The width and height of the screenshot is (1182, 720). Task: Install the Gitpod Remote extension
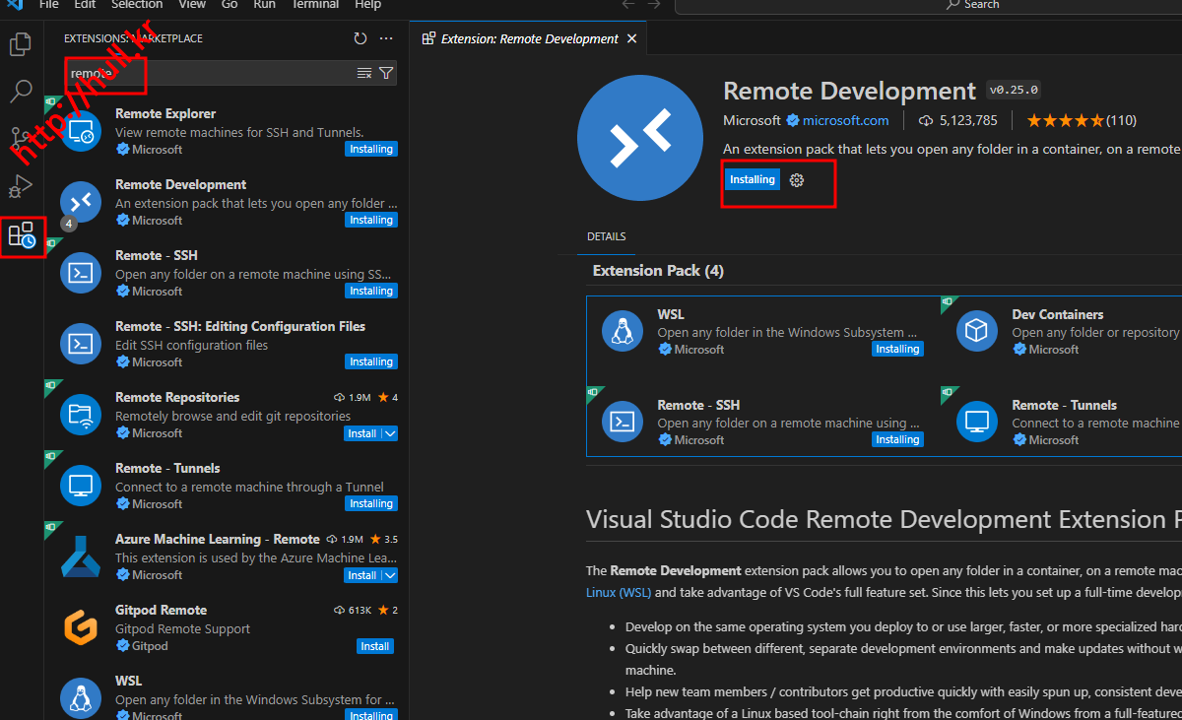coord(374,646)
